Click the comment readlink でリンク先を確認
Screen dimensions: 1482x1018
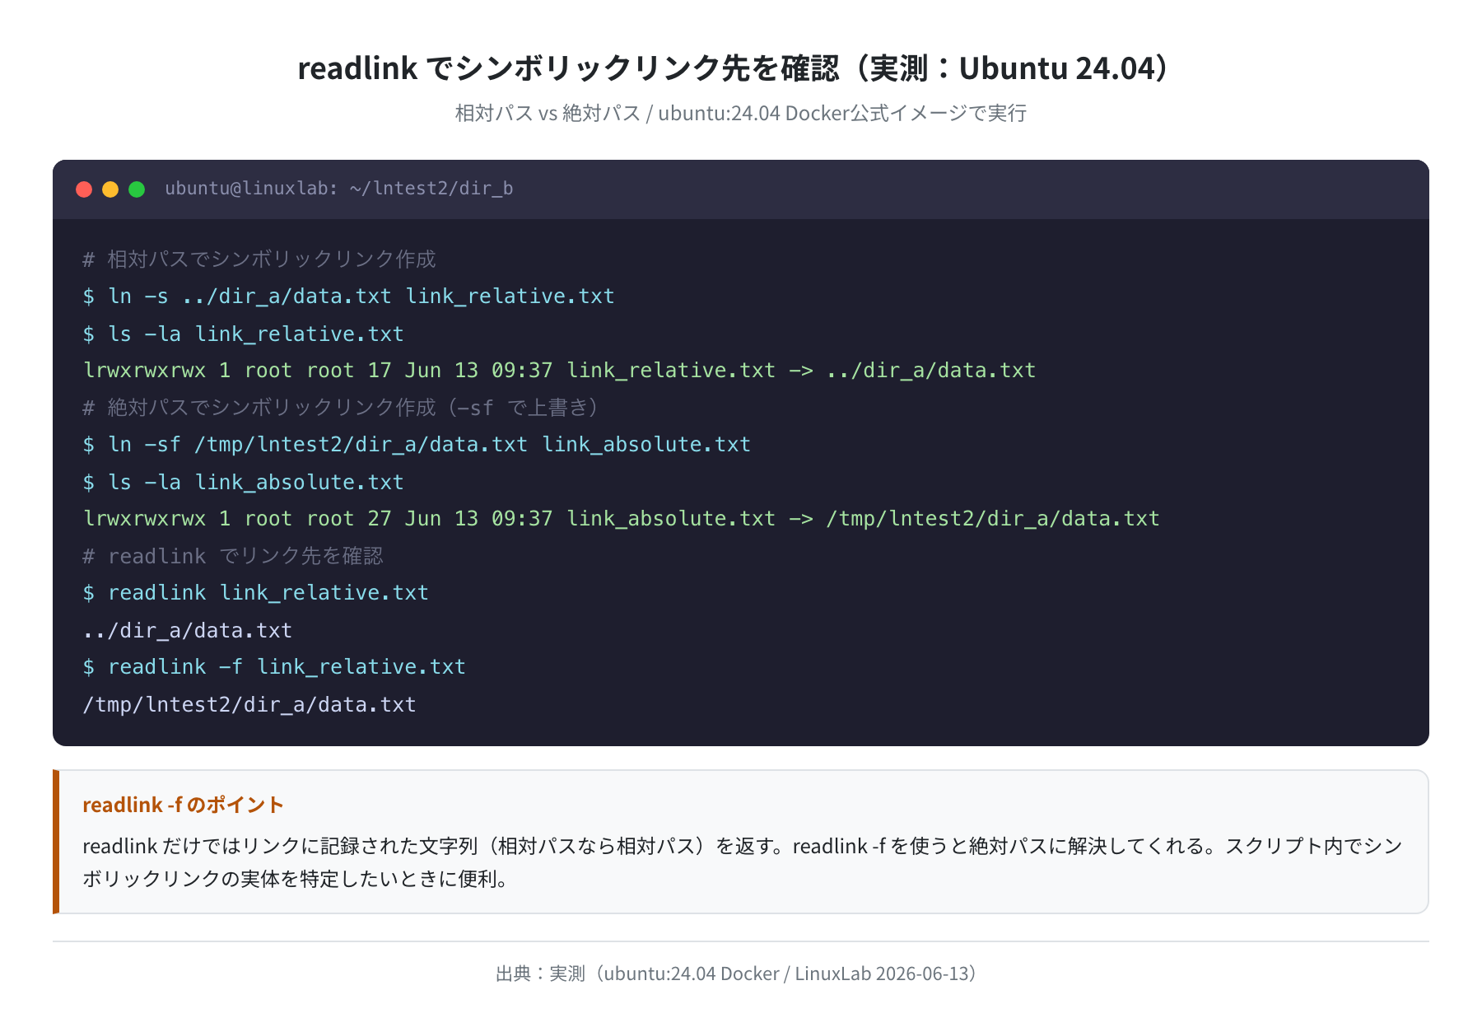(233, 556)
